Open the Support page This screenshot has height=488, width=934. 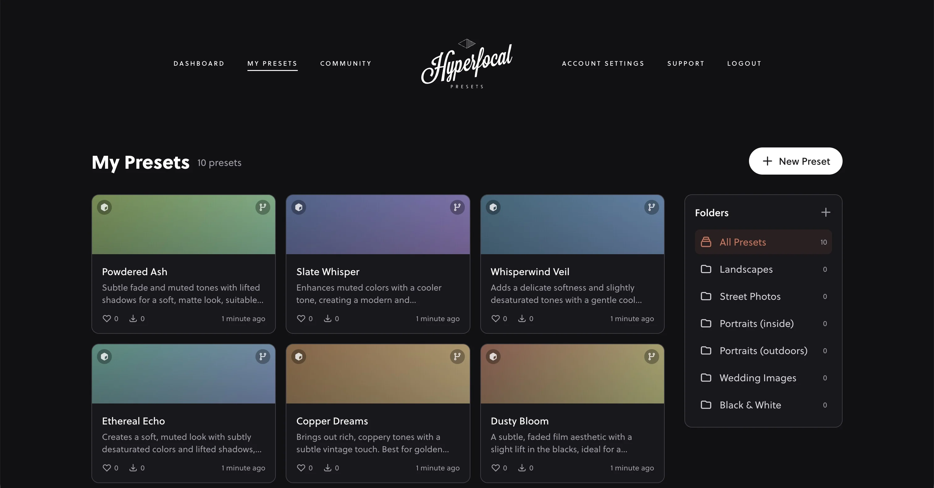pyautogui.click(x=685, y=63)
